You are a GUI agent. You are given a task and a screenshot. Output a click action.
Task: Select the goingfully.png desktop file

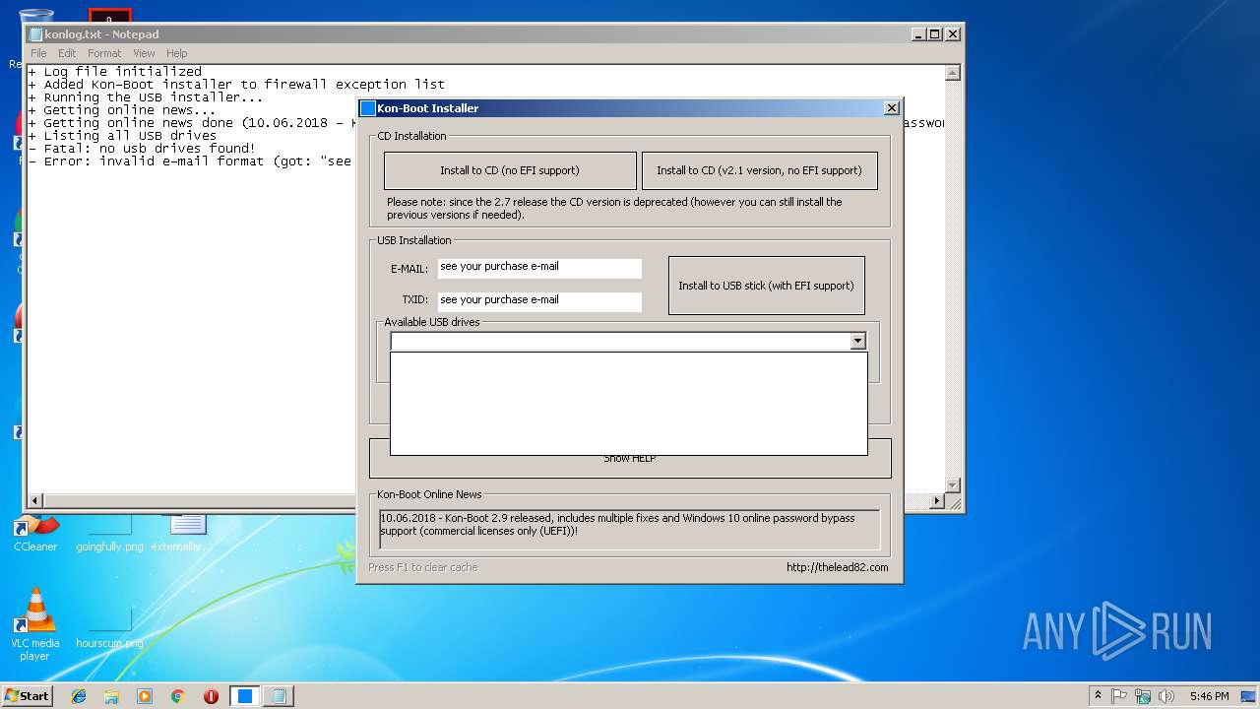pos(109,534)
